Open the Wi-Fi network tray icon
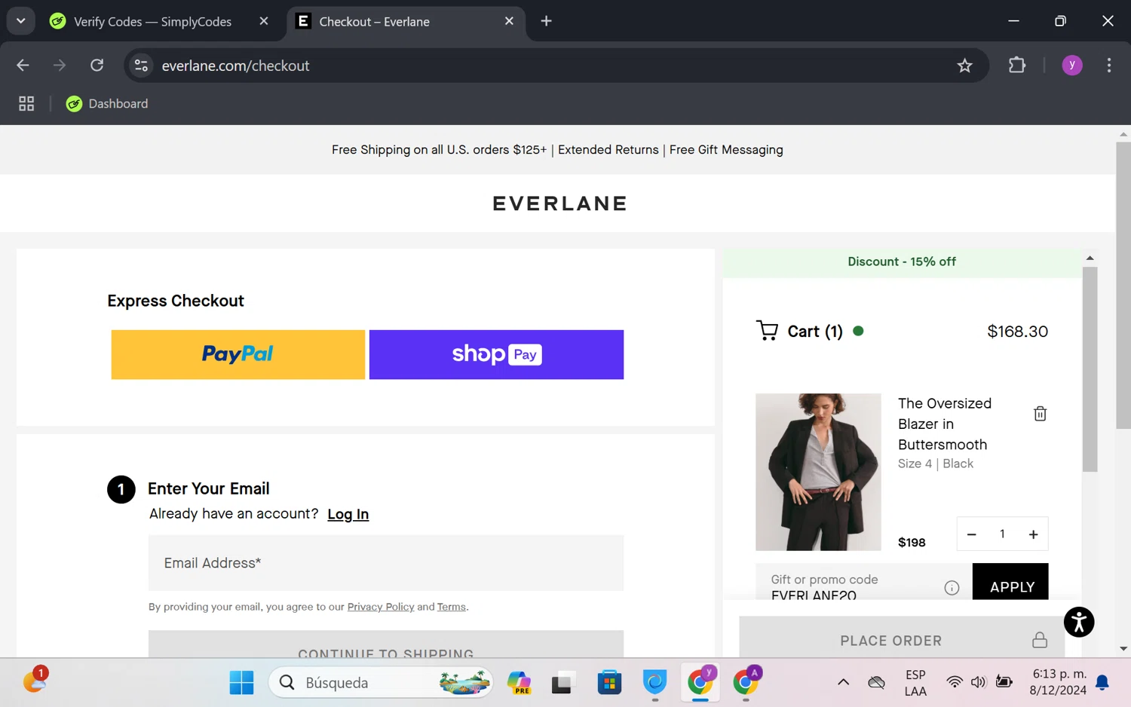This screenshot has width=1131, height=707. pos(955,683)
